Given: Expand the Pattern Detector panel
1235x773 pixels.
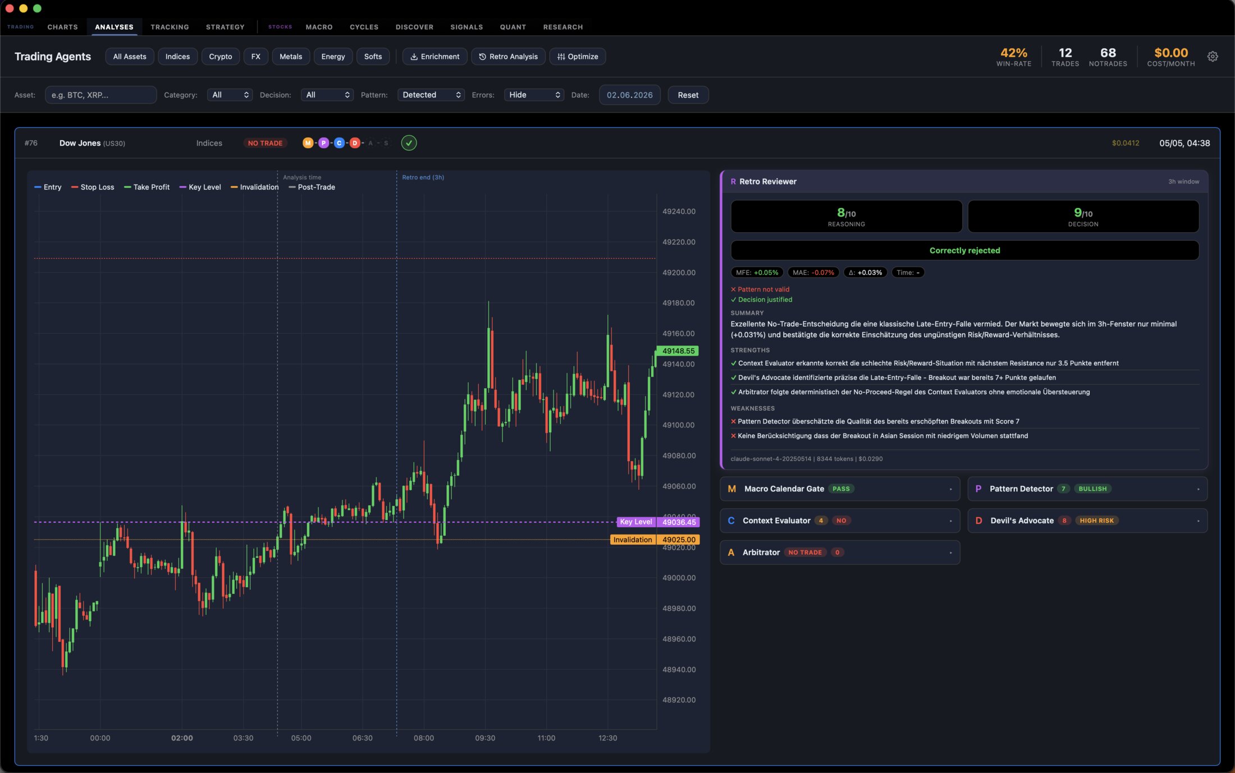Looking at the screenshot, I should (x=1087, y=489).
